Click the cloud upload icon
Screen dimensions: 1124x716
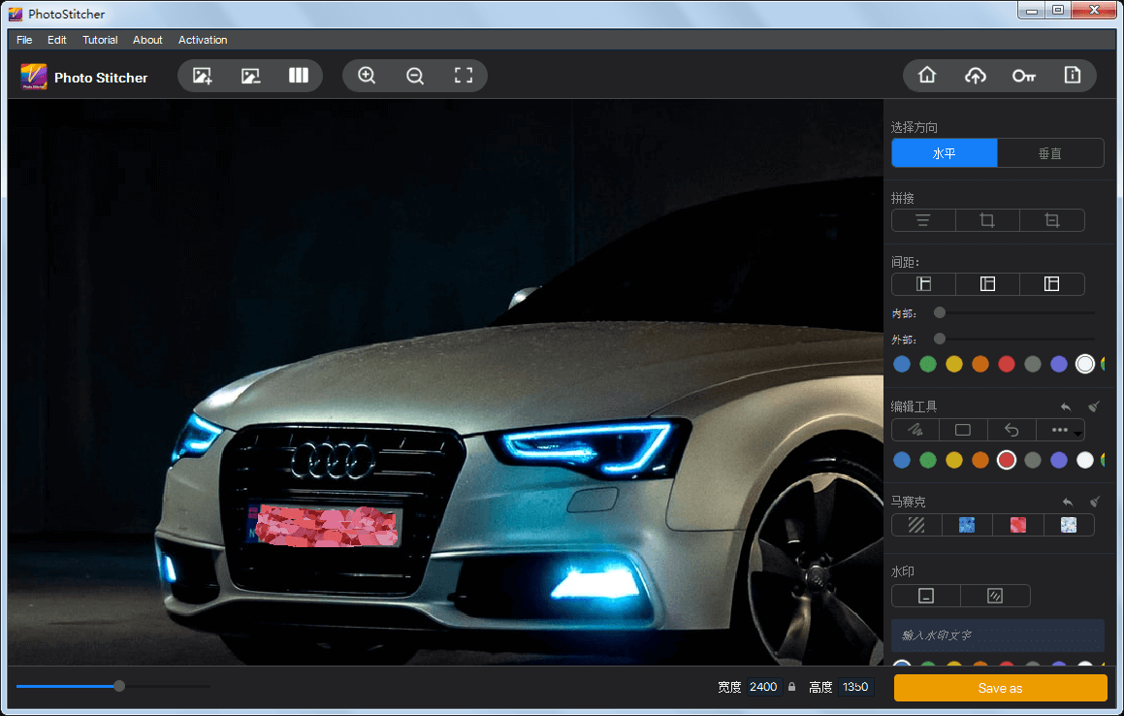976,76
